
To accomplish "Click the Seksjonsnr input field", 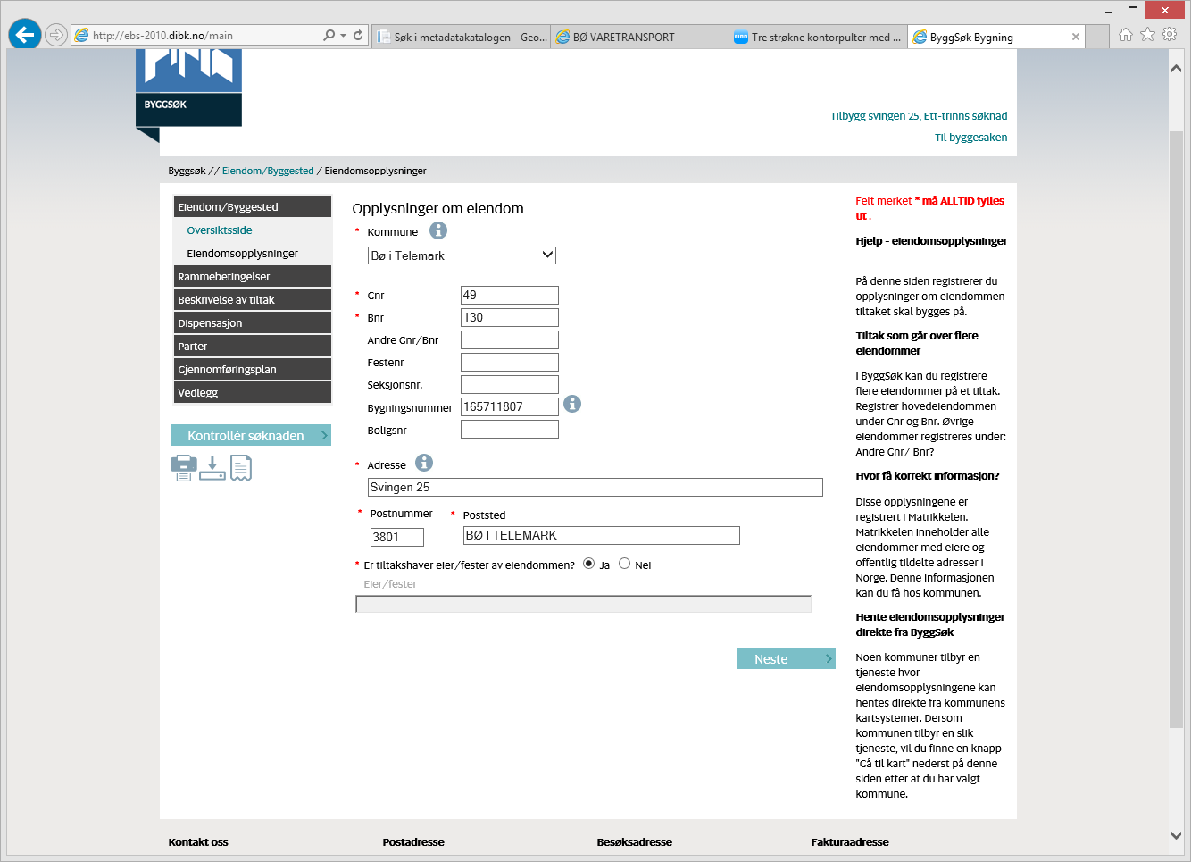I will tap(510, 384).
